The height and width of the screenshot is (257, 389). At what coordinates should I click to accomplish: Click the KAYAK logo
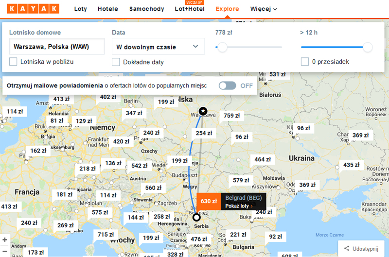(33, 9)
